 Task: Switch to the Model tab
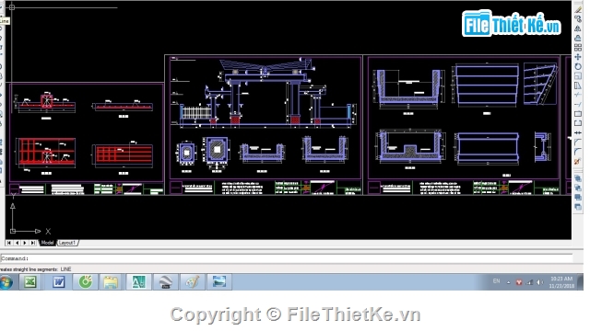click(47, 243)
